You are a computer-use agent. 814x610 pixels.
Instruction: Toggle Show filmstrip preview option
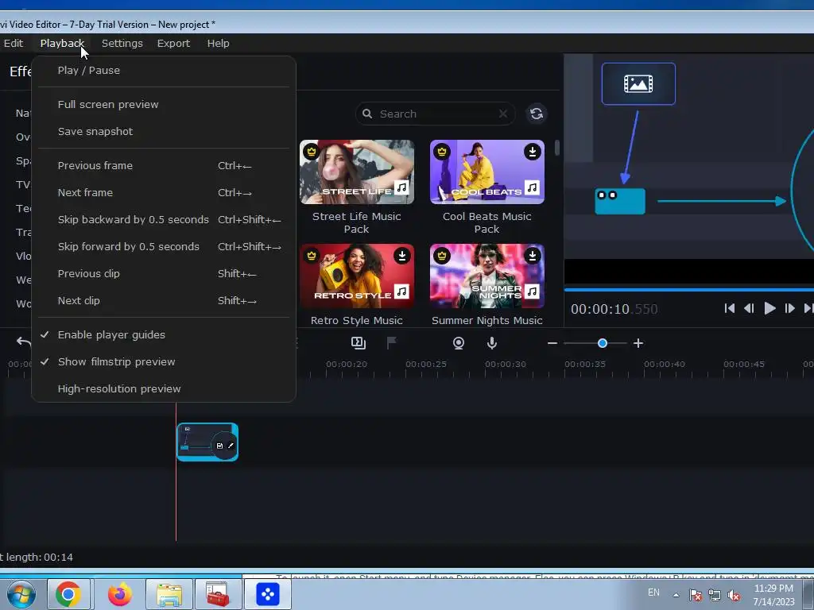tap(164, 361)
